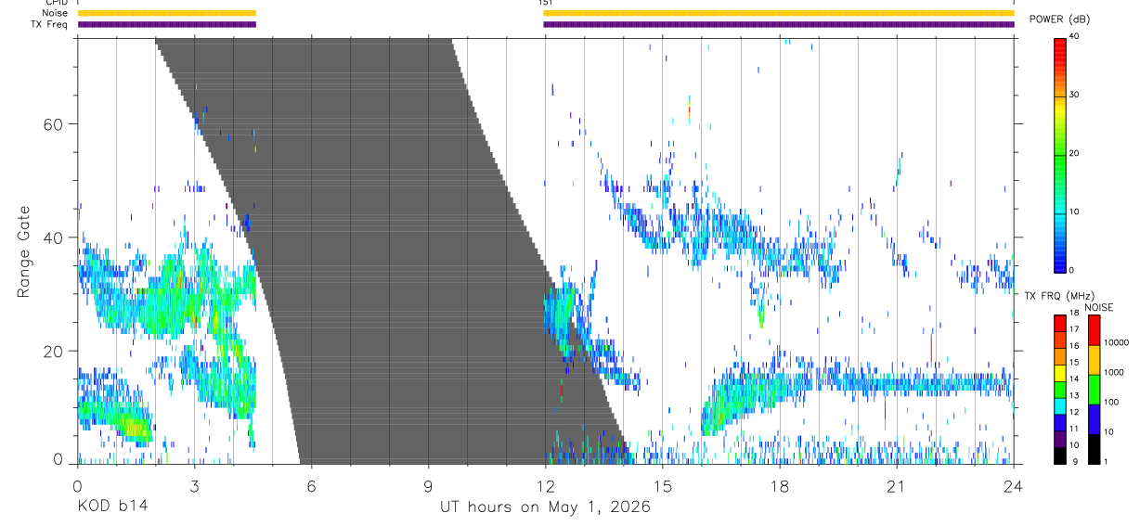The height and width of the screenshot is (526, 1140).
Task: Click the CPID value "151"
Action: pos(546,3)
